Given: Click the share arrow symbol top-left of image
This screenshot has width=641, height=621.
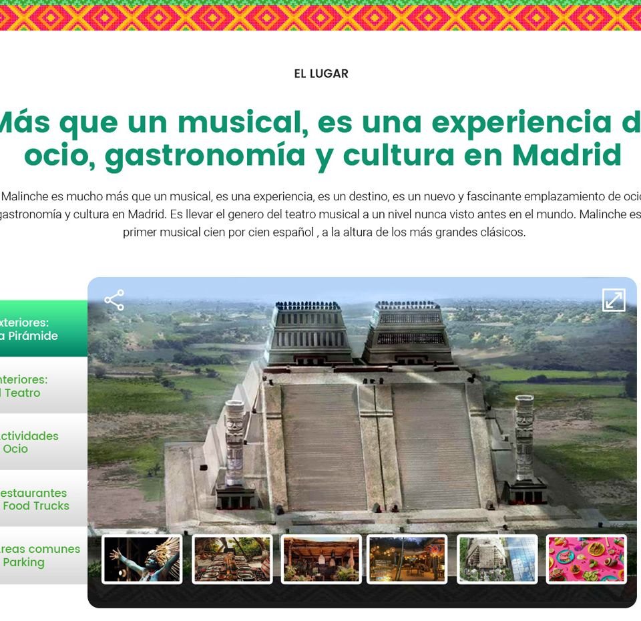Looking at the screenshot, I should click(x=115, y=300).
